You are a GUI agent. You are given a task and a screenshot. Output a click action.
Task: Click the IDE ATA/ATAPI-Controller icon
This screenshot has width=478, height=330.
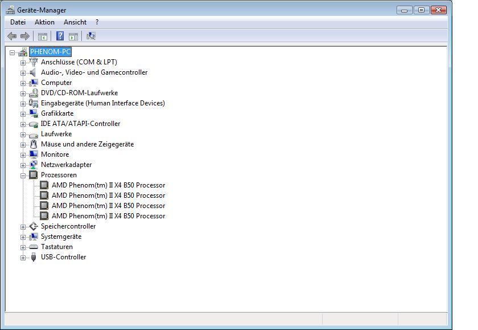34,124
